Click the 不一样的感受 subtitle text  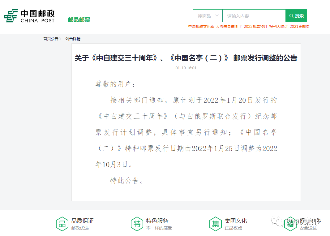click(x=159, y=228)
